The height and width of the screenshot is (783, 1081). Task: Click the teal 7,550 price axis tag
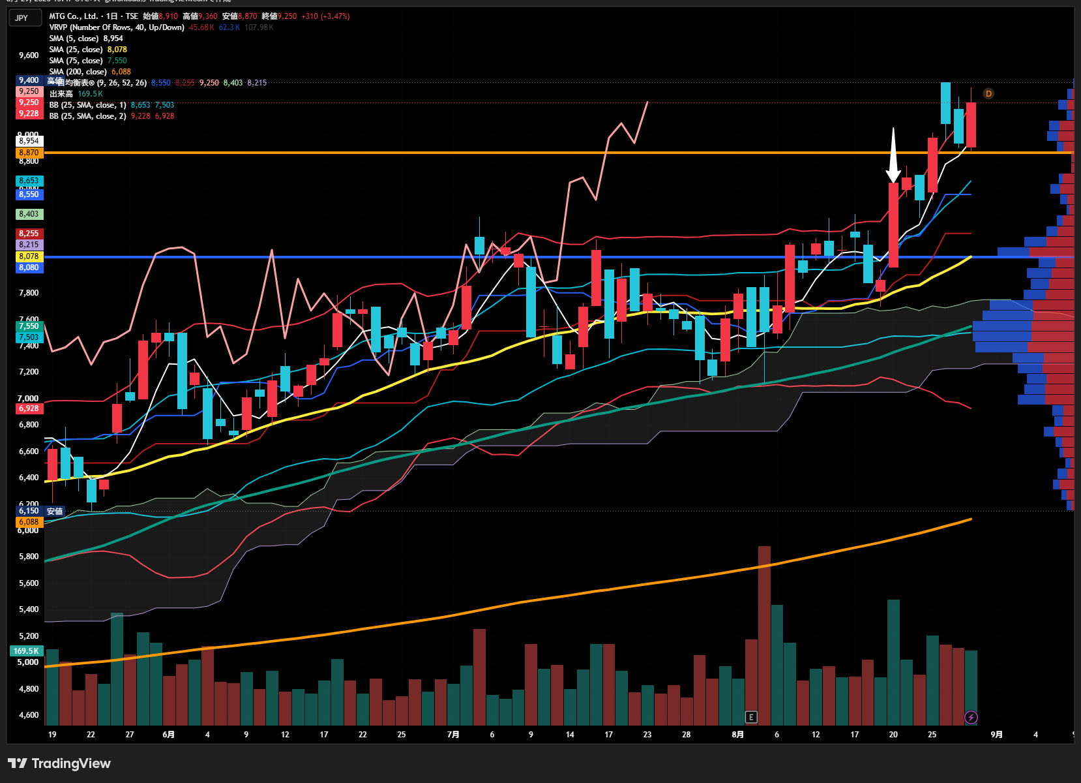click(x=29, y=326)
